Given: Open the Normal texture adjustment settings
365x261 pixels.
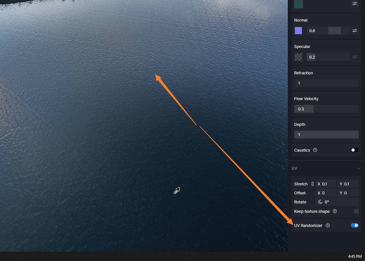Looking at the screenshot, I should (354, 31).
